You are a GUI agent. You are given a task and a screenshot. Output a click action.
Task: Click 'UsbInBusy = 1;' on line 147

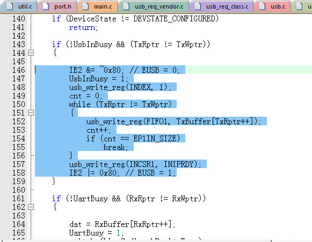(98, 79)
